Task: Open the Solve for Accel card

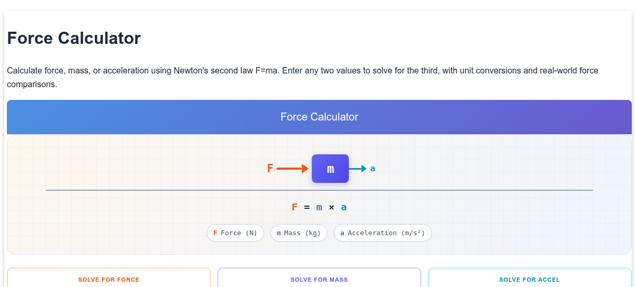Action: (x=529, y=277)
